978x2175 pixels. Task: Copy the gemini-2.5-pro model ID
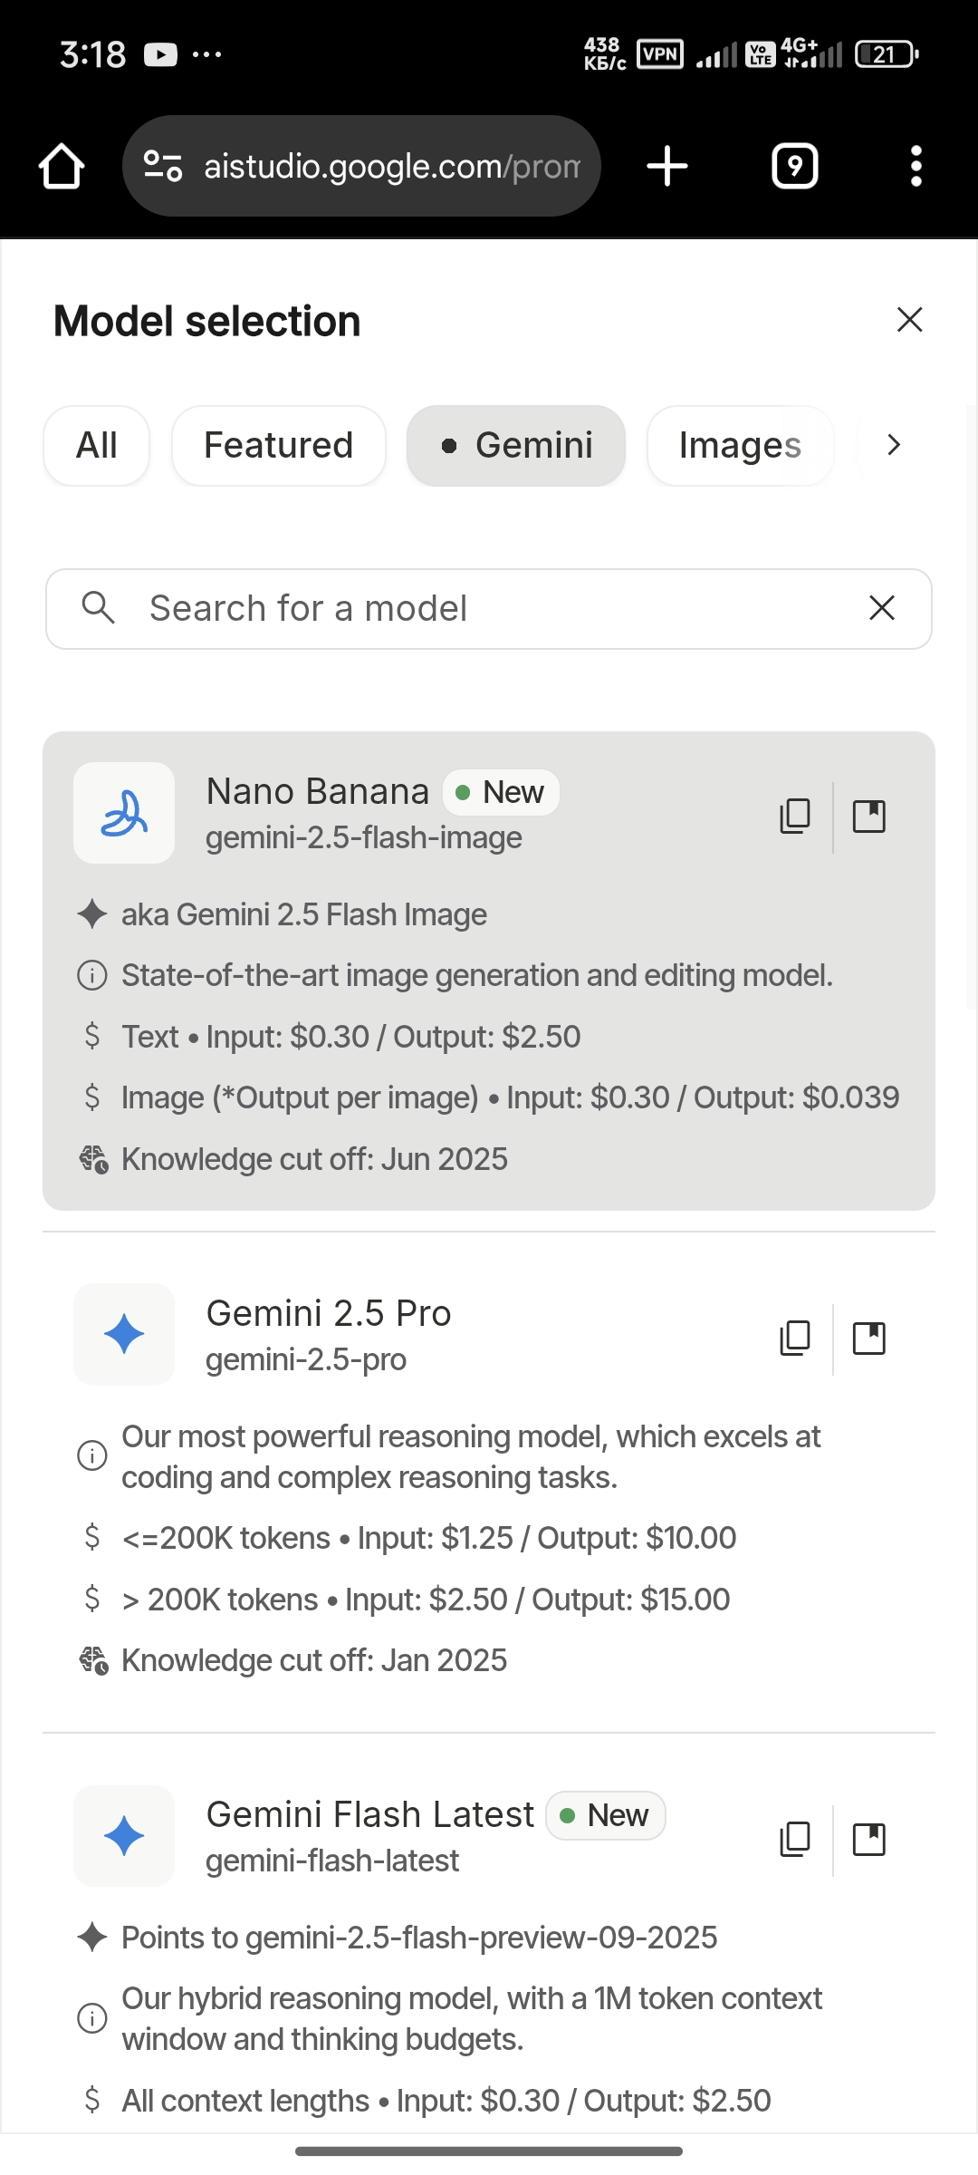pyautogui.click(x=794, y=1338)
